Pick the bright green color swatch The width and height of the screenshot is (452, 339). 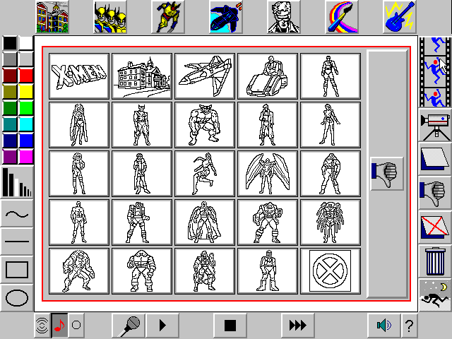26,108
